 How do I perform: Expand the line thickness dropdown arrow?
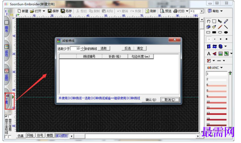(224, 61)
